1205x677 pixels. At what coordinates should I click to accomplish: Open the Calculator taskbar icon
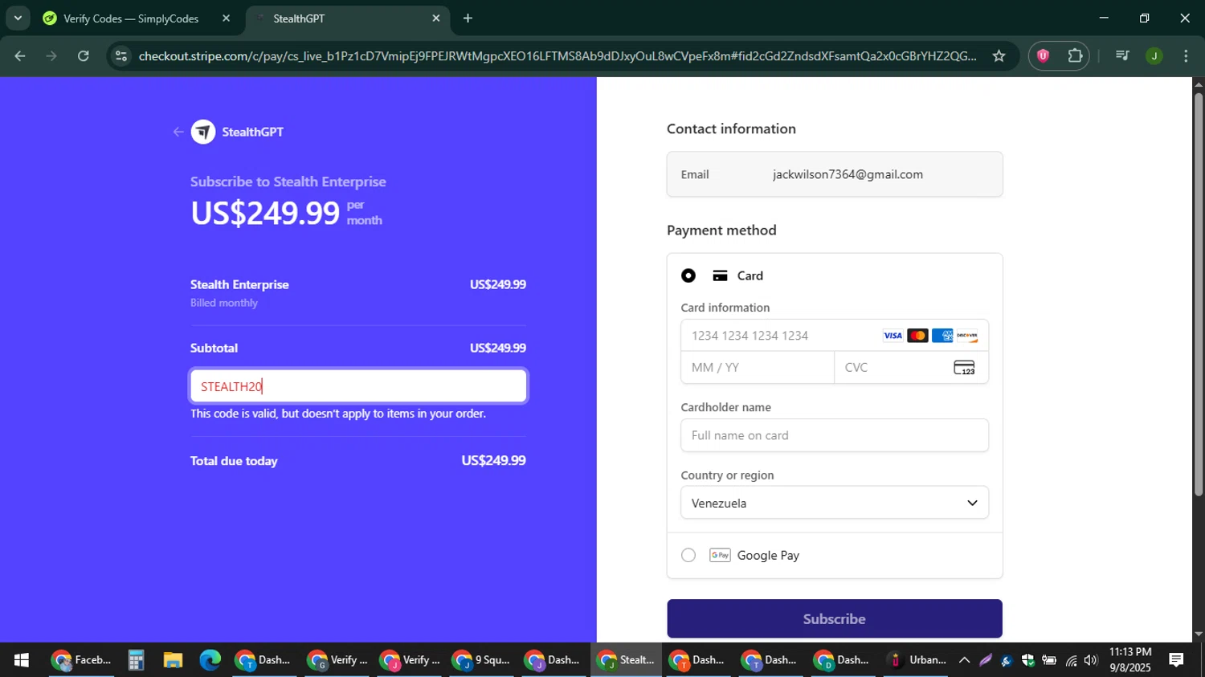coord(136,660)
